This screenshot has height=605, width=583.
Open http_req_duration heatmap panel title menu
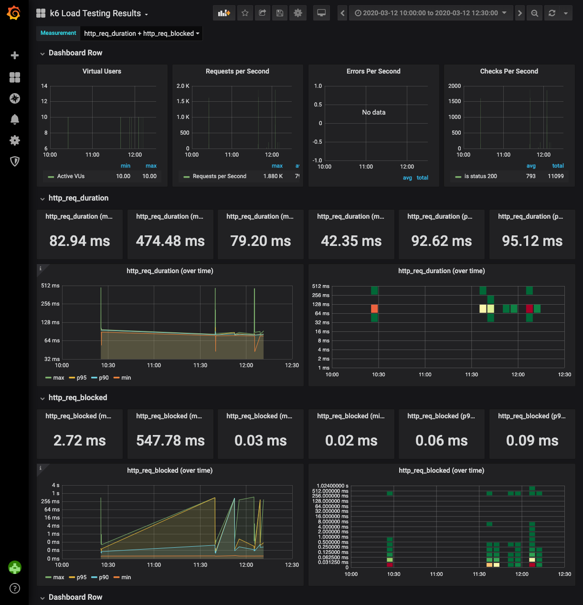pos(442,271)
